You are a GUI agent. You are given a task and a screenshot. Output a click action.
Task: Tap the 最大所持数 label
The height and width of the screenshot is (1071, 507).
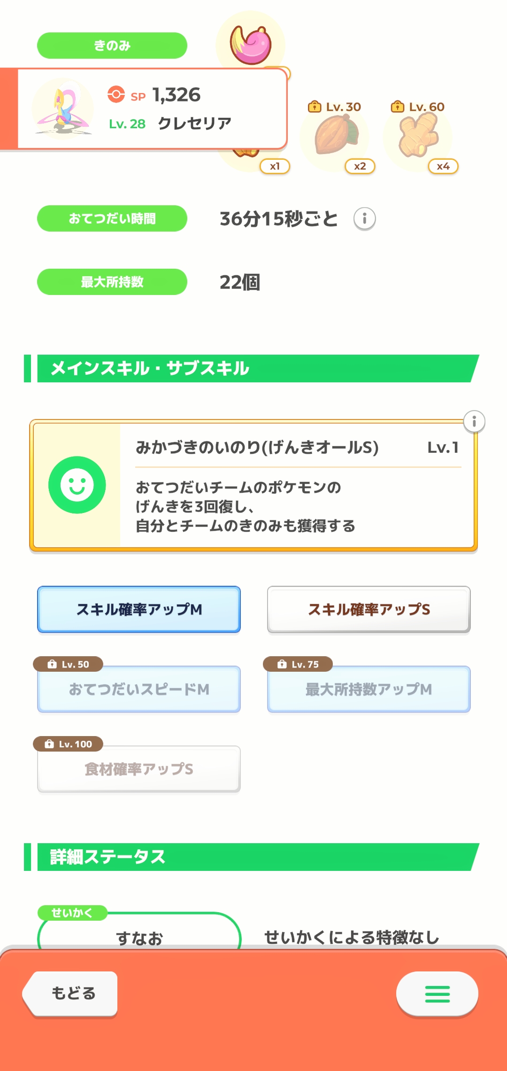(x=112, y=282)
